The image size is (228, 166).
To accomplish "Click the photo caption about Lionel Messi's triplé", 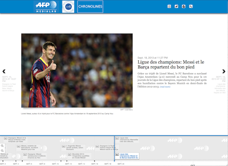I will click(x=67, y=113).
